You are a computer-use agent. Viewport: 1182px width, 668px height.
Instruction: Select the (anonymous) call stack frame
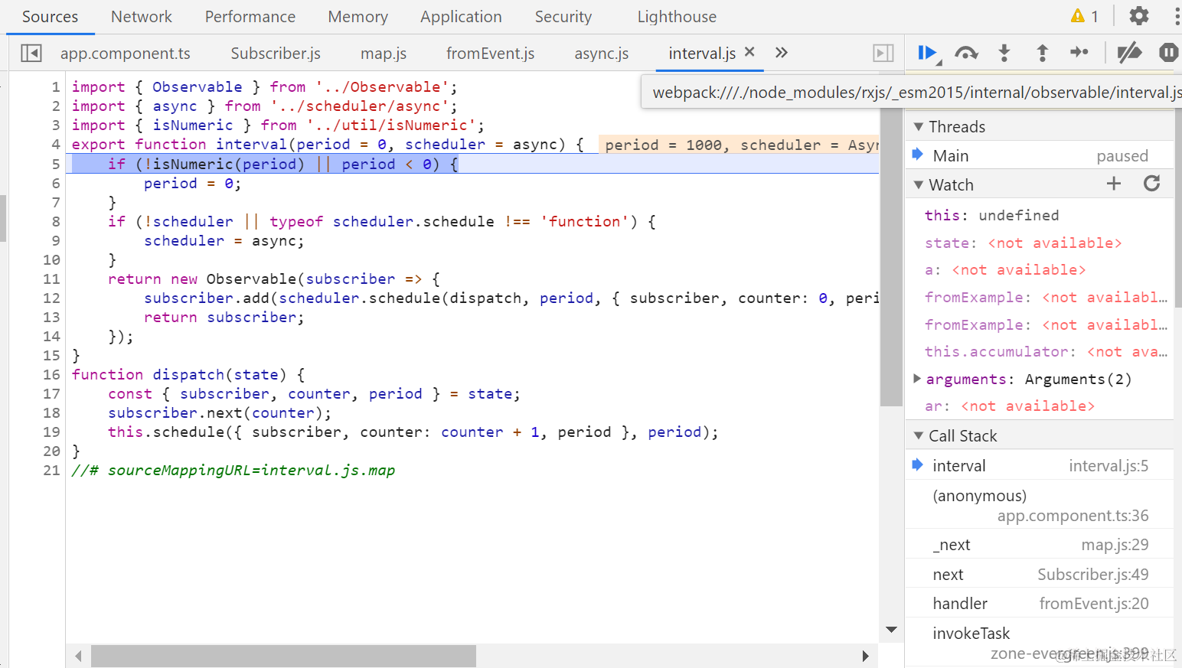(1040, 505)
